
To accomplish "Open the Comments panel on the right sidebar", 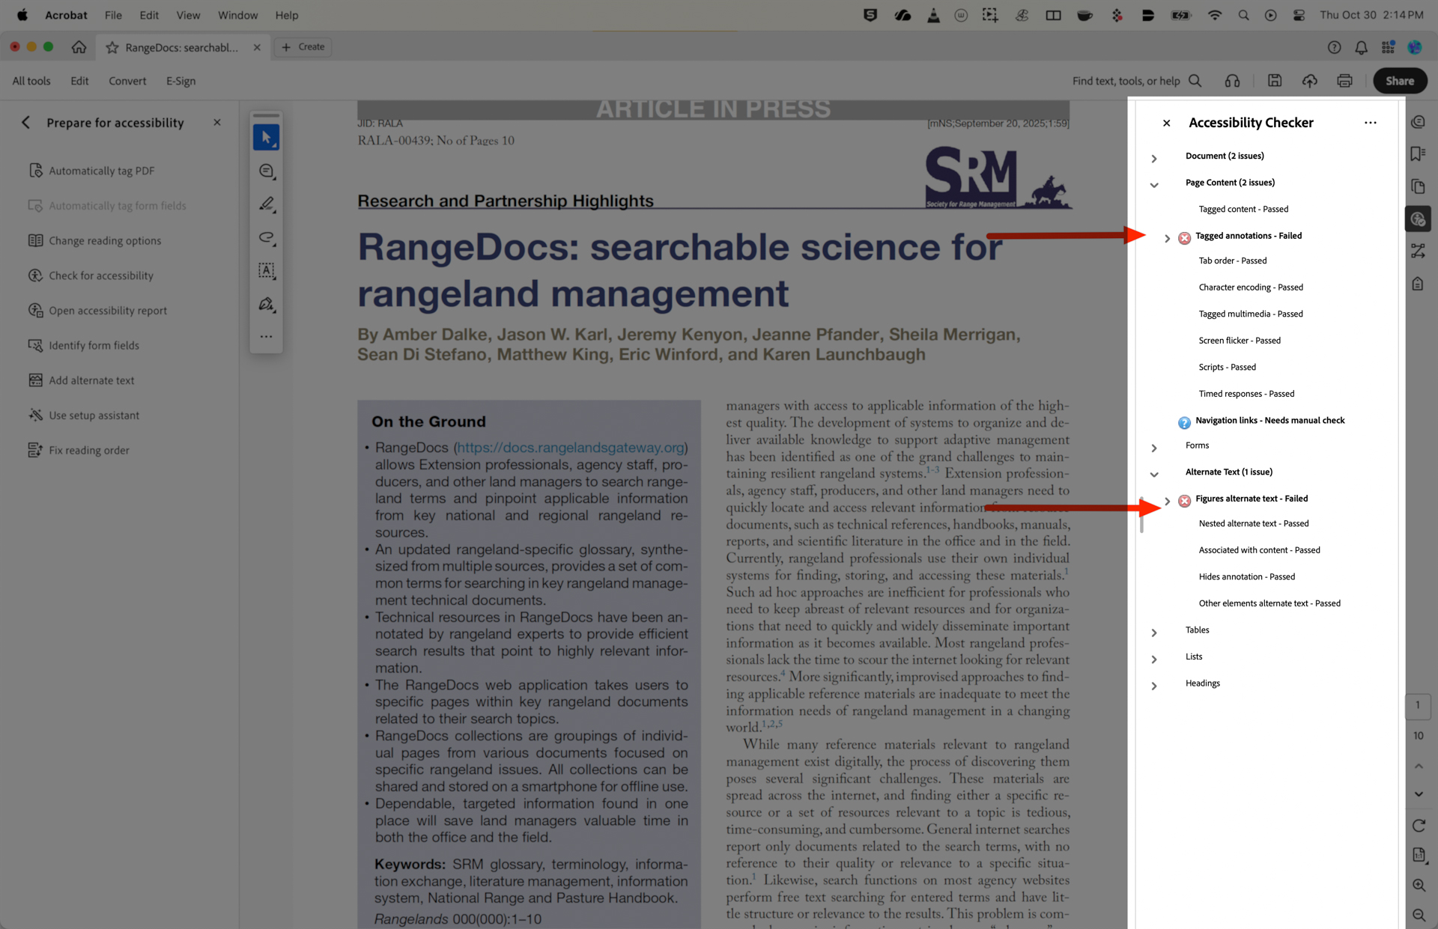I will (1418, 121).
